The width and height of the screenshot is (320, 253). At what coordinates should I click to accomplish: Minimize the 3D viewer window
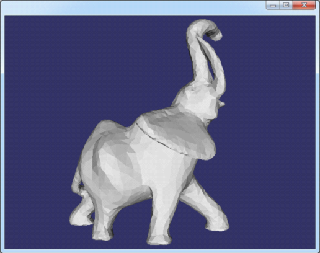pyautogui.click(x=273, y=5)
